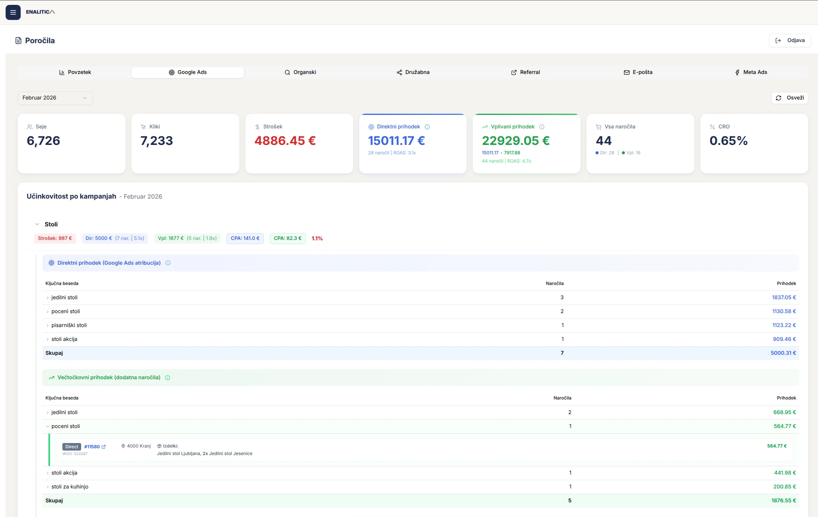The image size is (818, 517).
Task: Click the info icon beside Večtočkovni prihodek heading
Action: pyautogui.click(x=168, y=378)
